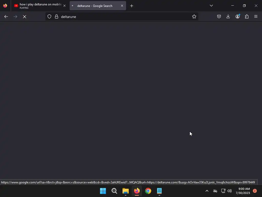Select the deltarune Google Search tab
The image size is (262, 197).
98,6
